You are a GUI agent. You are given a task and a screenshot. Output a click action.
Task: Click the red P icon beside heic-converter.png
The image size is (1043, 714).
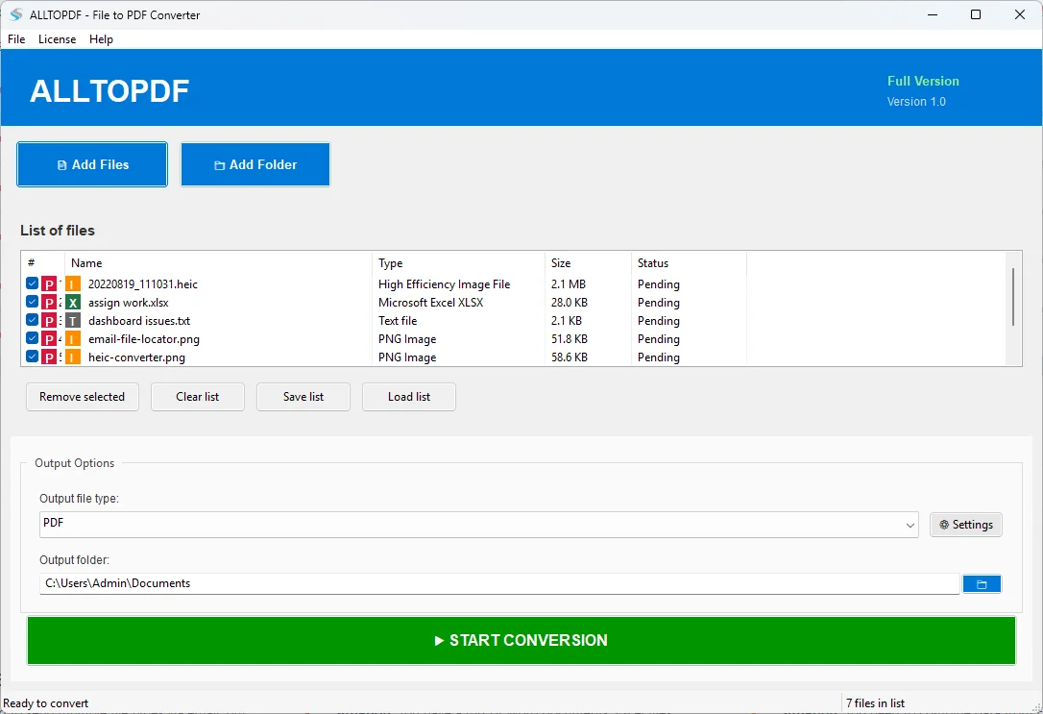[x=48, y=357]
